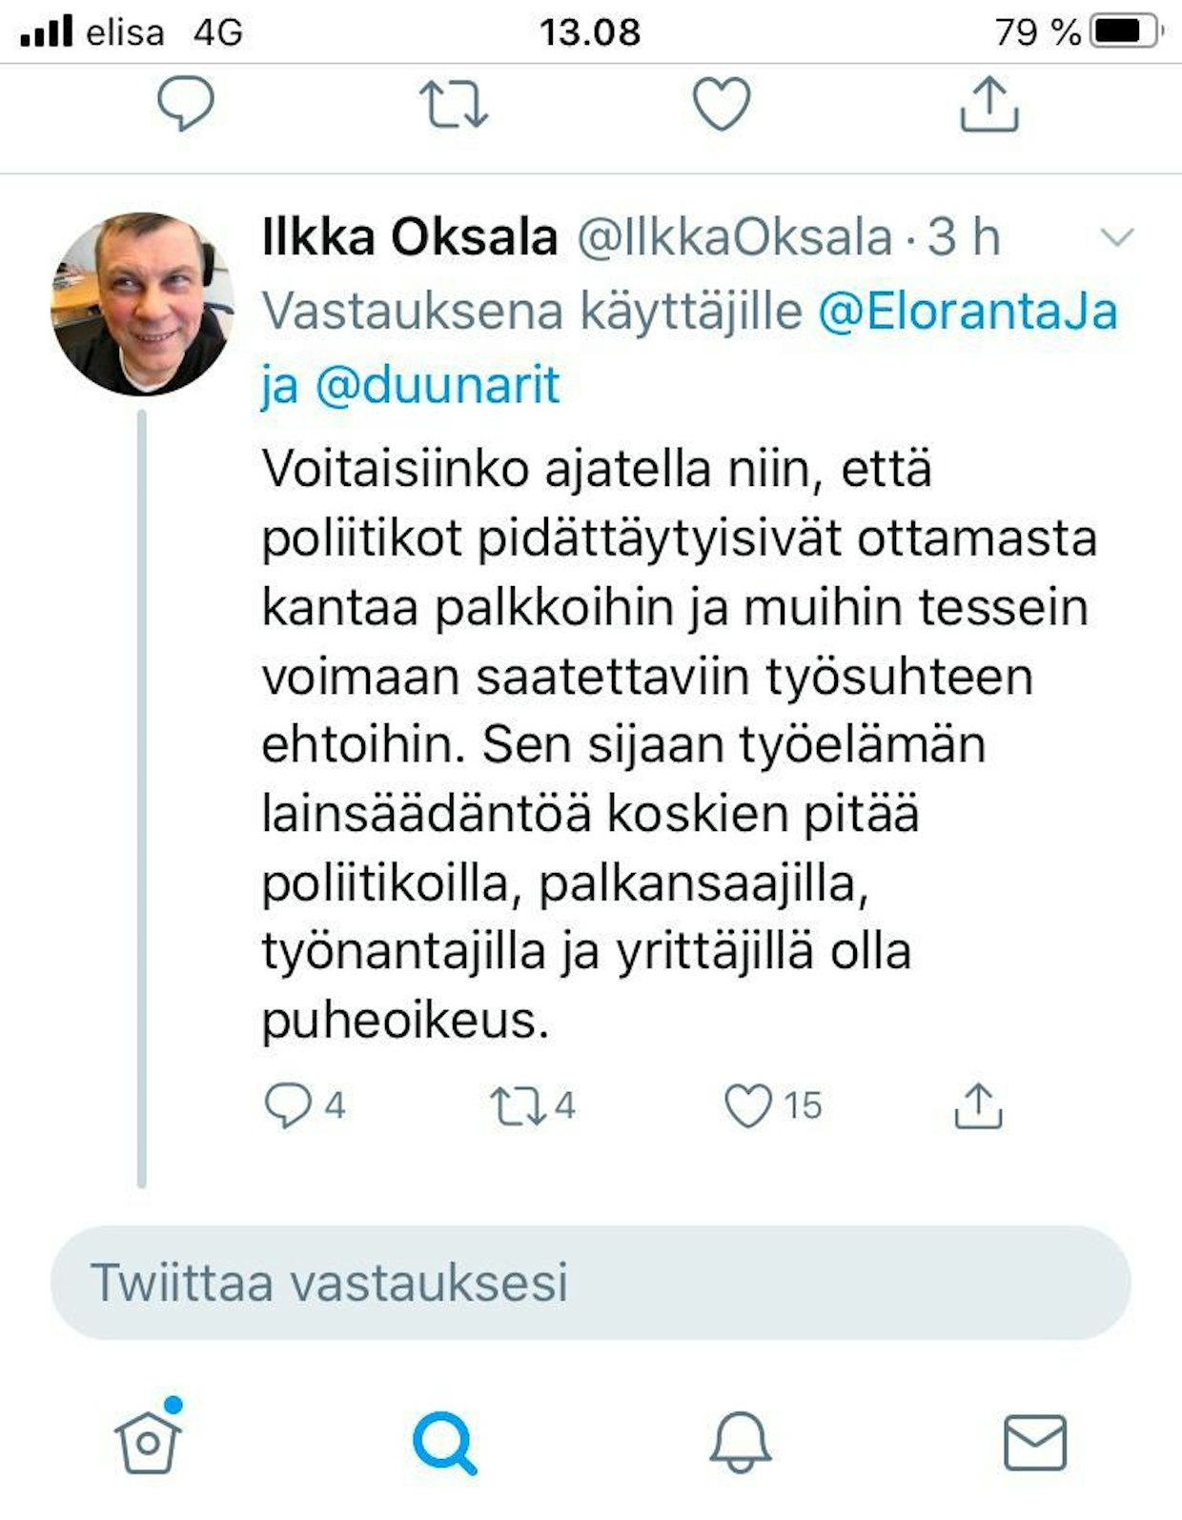1182x1520 pixels.
Task: Tap the top reply speech bubble icon
Action: (186, 103)
